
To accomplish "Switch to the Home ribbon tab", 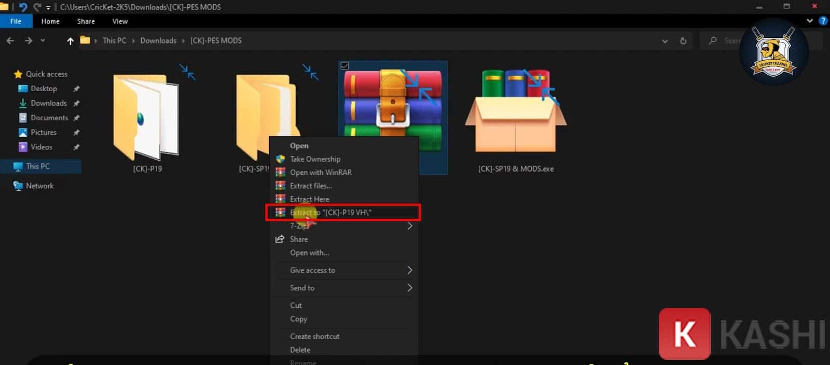I will pos(50,21).
